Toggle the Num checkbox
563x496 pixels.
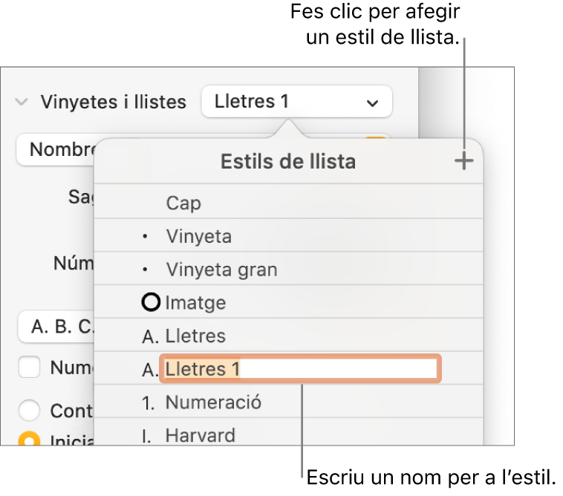click(29, 367)
